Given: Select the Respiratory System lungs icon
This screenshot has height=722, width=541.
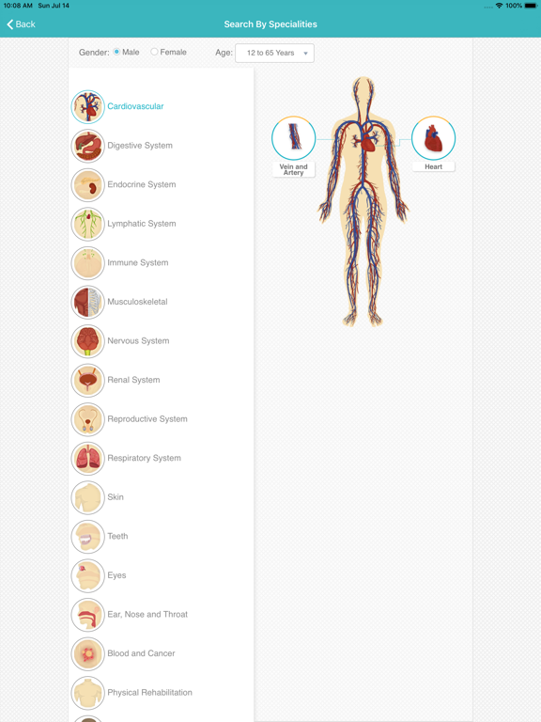Looking at the screenshot, I should click(88, 459).
